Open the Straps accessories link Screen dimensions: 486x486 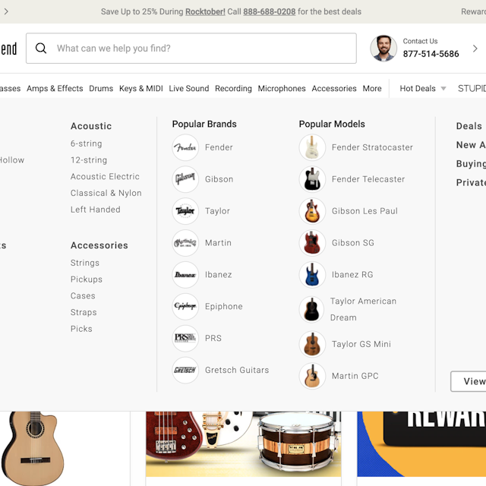[x=84, y=312]
